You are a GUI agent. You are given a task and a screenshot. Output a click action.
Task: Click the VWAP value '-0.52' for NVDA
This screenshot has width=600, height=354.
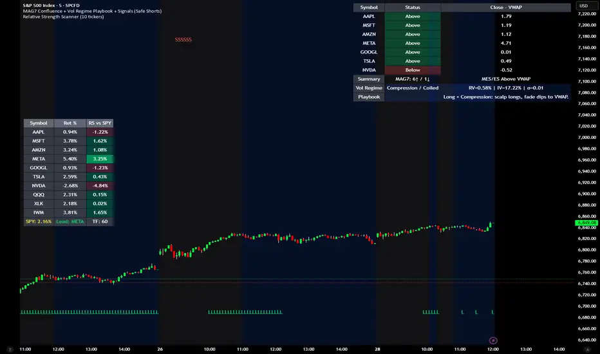click(x=506, y=70)
